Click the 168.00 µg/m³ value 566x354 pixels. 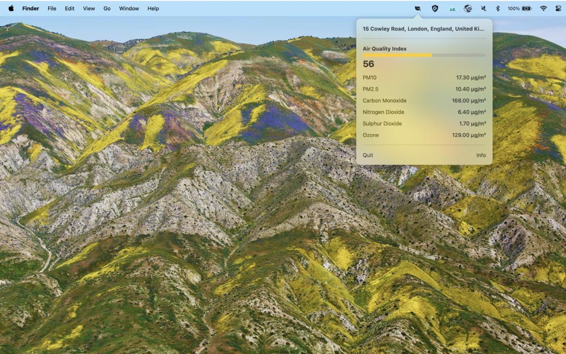[x=469, y=101]
